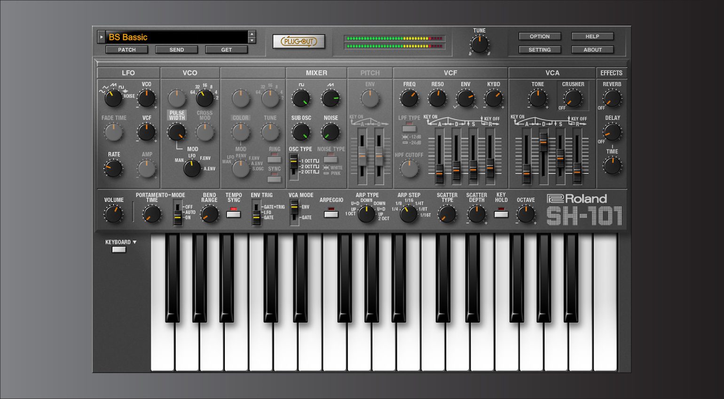Click the VCO MOD source selector knob

point(192,169)
